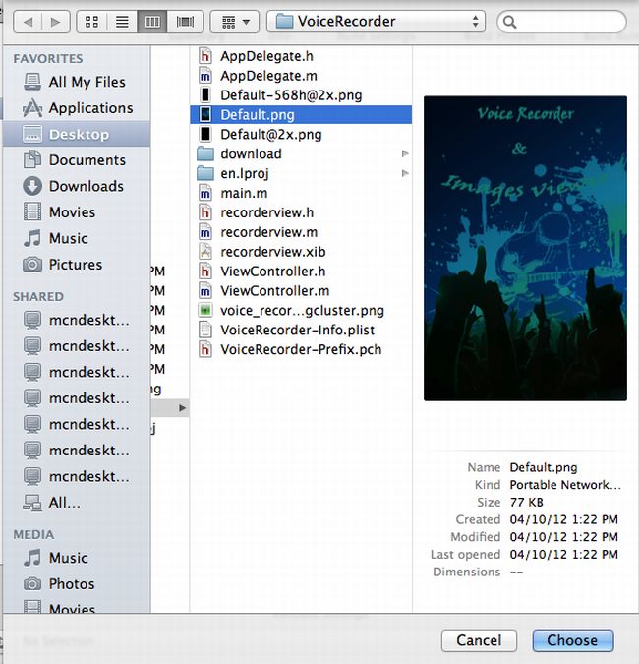Screen dimensions: 639x664
Task: Click the Kind value Portable Network...
Action: point(565,484)
